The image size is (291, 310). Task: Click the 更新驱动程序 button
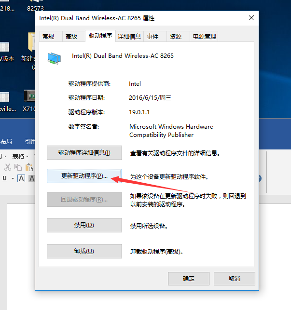(84, 176)
